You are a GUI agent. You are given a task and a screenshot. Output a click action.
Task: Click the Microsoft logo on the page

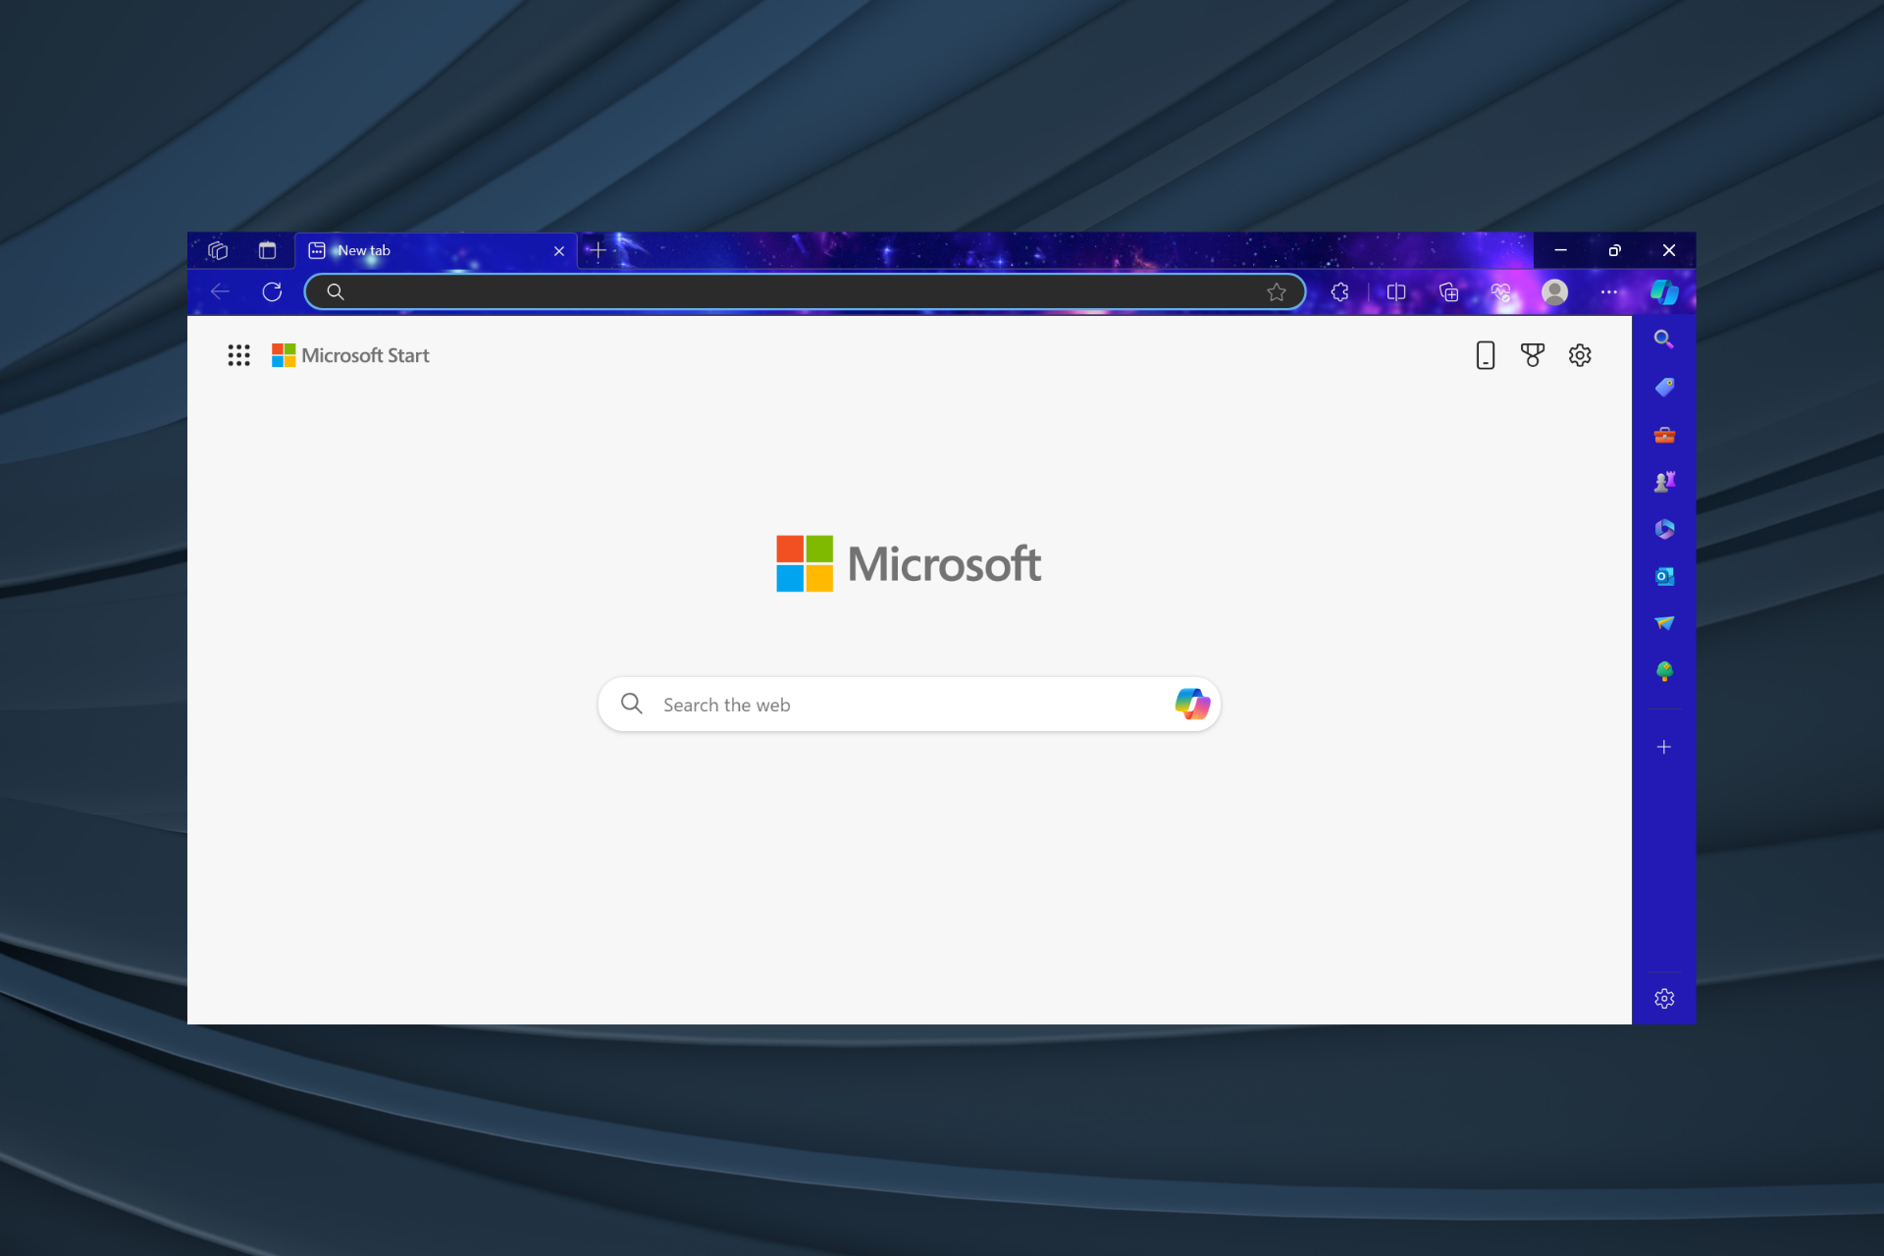point(909,563)
